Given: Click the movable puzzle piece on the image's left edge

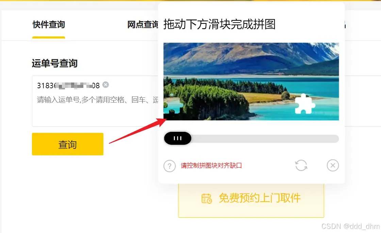Looking at the screenshot, I should click(x=173, y=104).
